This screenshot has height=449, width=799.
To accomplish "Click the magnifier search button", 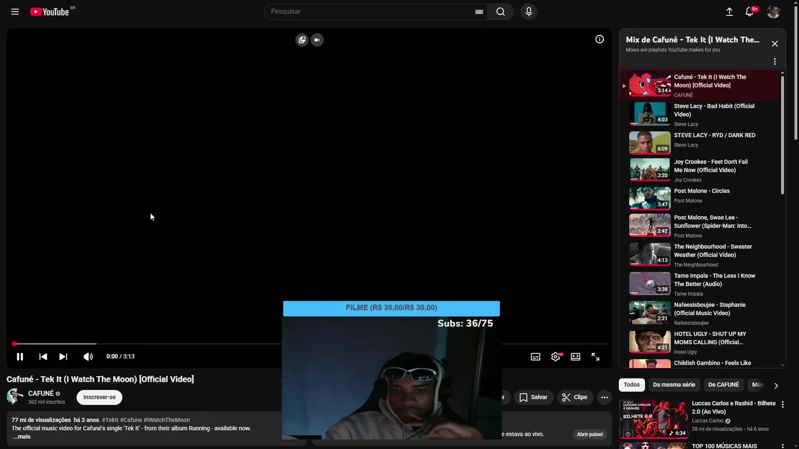I will pos(501,12).
